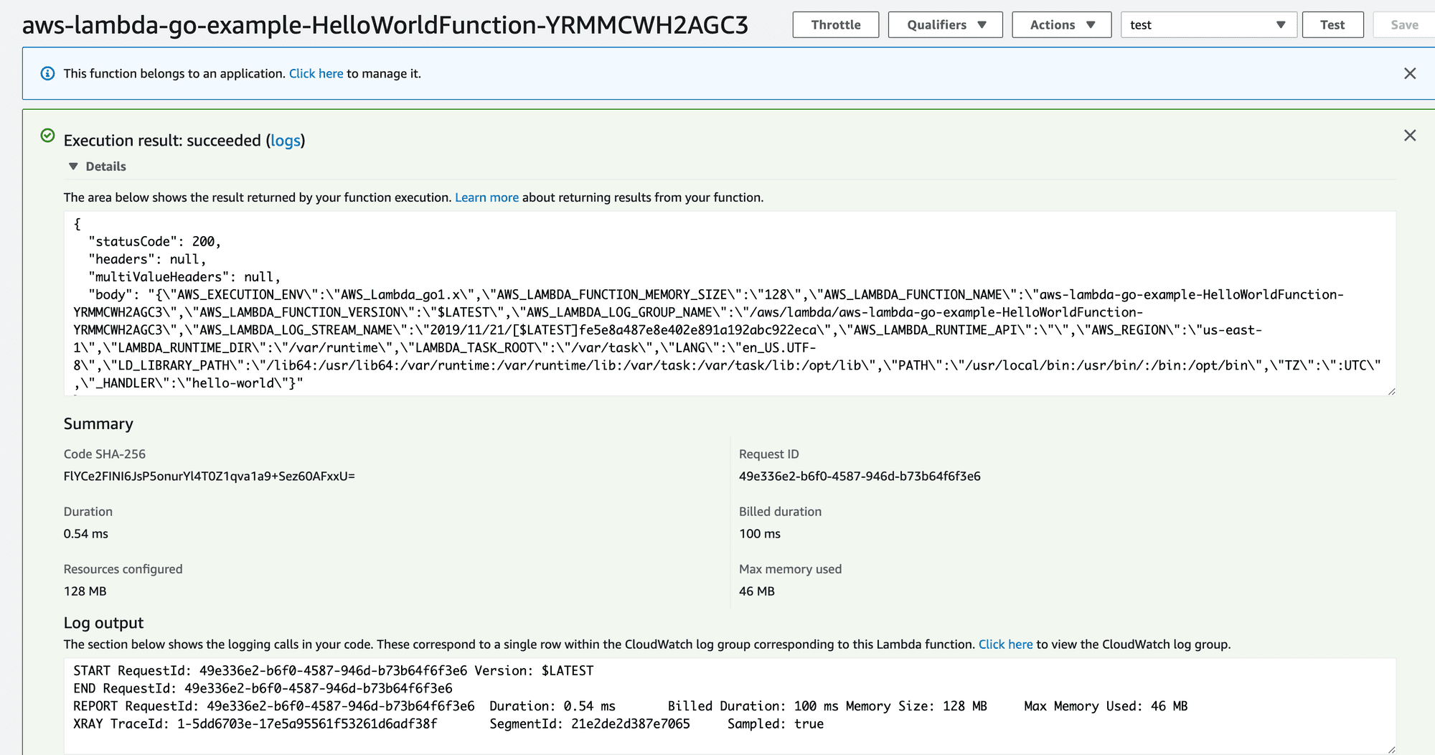Collapse the Details section
This screenshot has width=1435, height=755.
[98, 167]
